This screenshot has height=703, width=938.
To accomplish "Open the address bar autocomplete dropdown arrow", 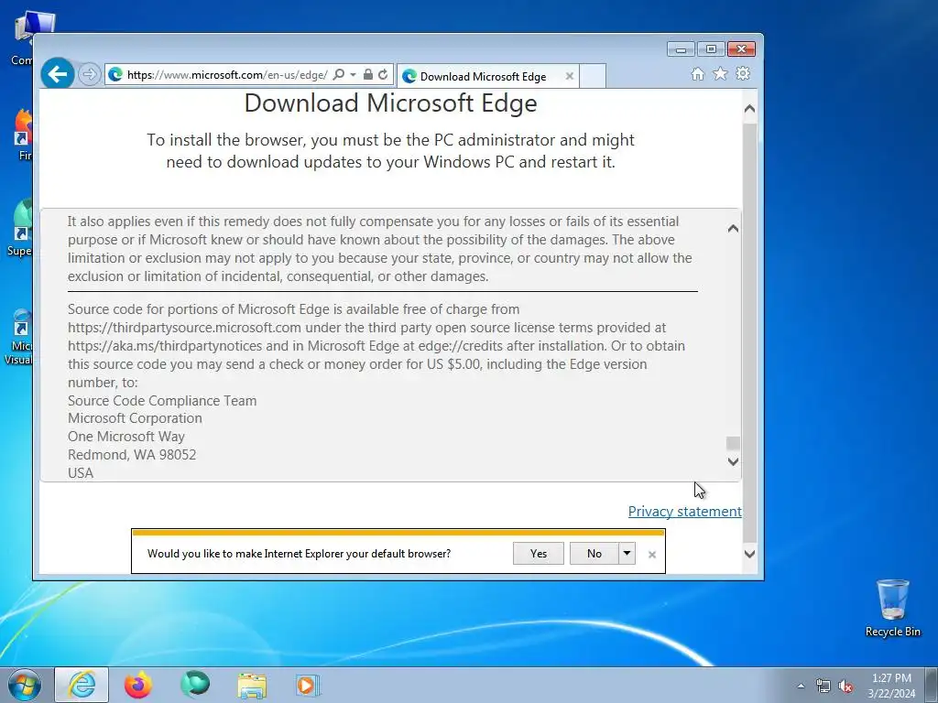I will tap(353, 75).
